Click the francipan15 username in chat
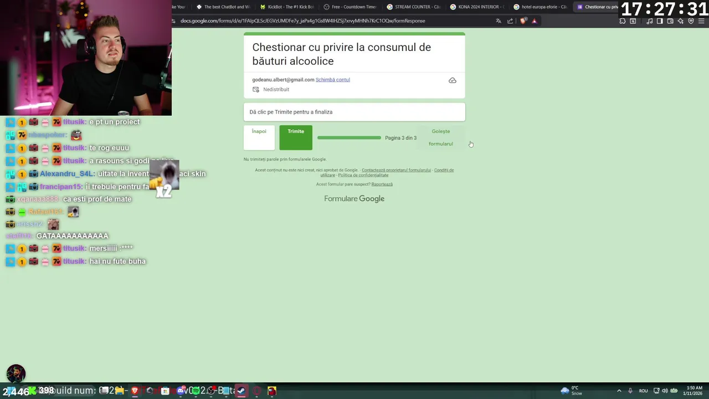The width and height of the screenshot is (709, 399). tap(61, 187)
